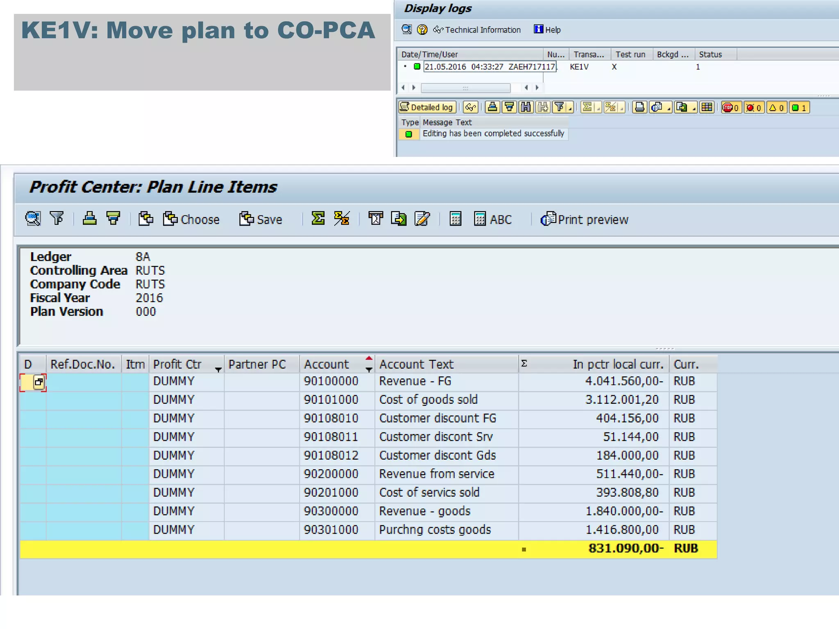
Task: Open ABC analysis tool
Action: (493, 219)
